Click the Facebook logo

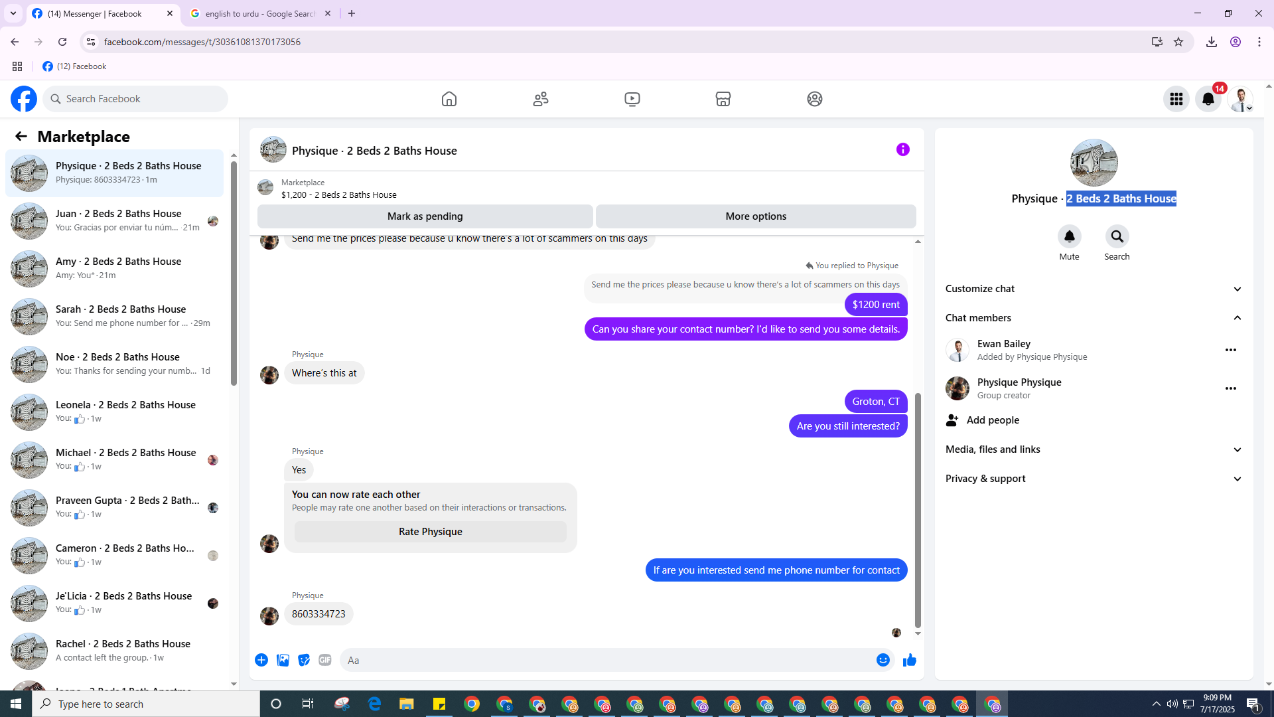click(x=24, y=99)
